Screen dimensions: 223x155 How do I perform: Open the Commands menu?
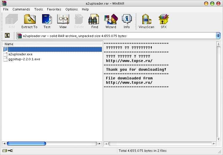(21, 9)
